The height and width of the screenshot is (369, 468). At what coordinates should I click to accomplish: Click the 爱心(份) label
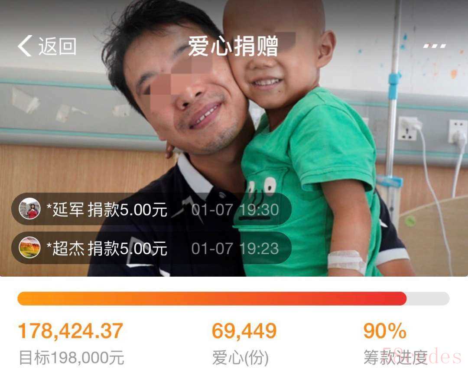coord(240,358)
